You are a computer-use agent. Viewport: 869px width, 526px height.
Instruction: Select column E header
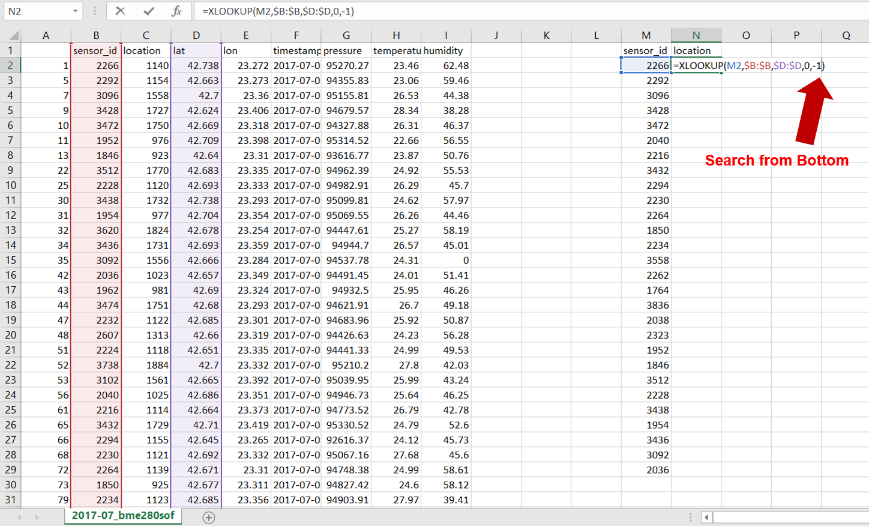(246, 35)
